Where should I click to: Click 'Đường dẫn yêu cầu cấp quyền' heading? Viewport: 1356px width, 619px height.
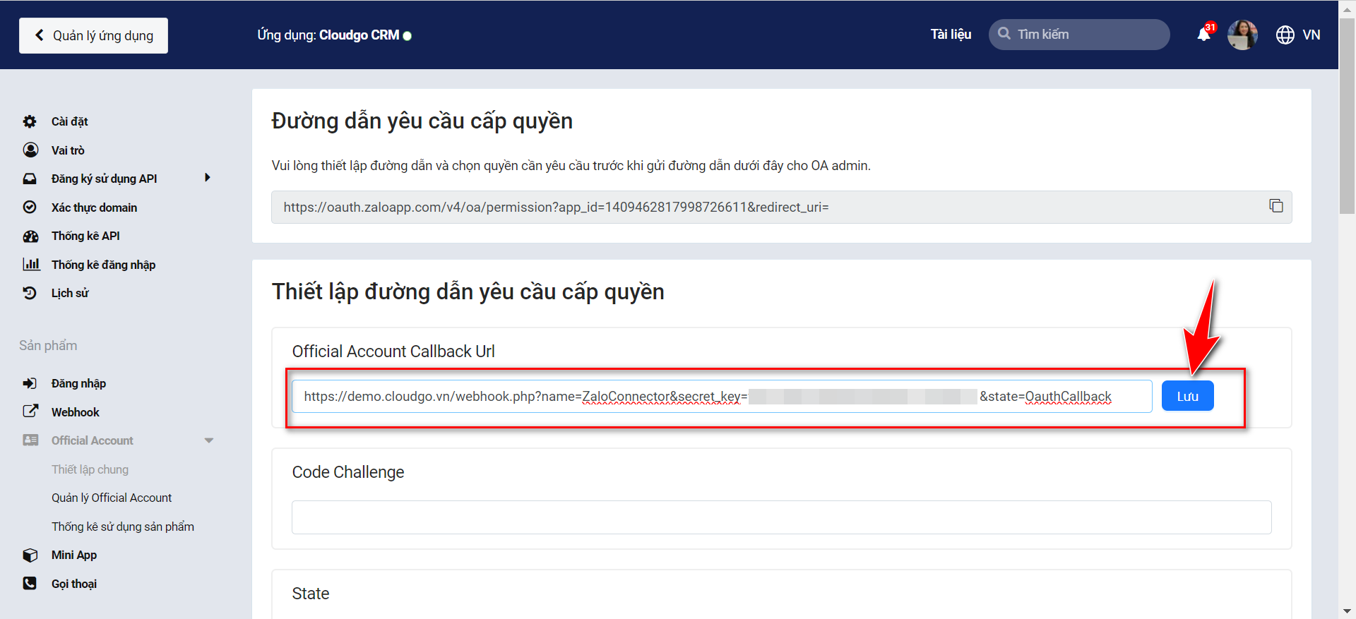pos(422,121)
